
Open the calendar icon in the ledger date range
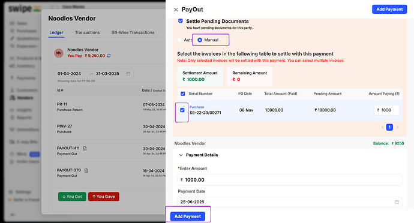pyautogui.click(x=128, y=74)
